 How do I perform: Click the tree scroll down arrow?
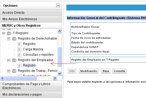pyautogui.click(x=59, y=74)
